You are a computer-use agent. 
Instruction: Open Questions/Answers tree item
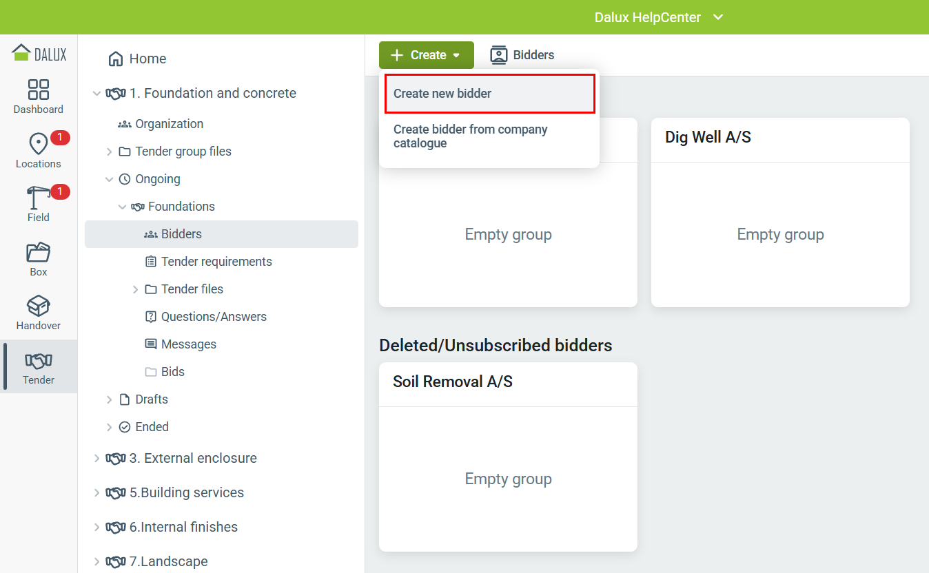tap(213, 317)
